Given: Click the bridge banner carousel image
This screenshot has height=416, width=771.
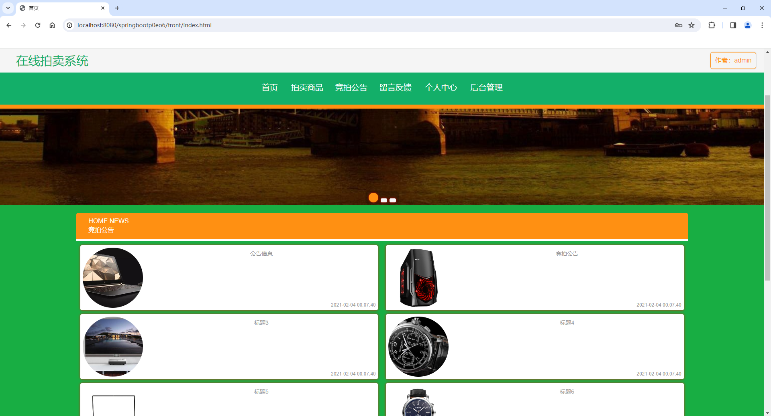Looking at the screenshot, I should (382, 156).
